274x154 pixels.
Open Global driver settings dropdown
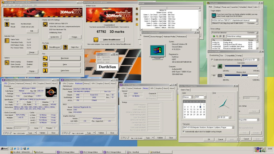[257, 36]
